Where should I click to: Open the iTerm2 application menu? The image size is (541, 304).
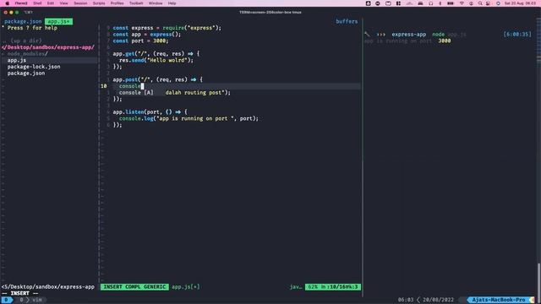coord(20,3)
